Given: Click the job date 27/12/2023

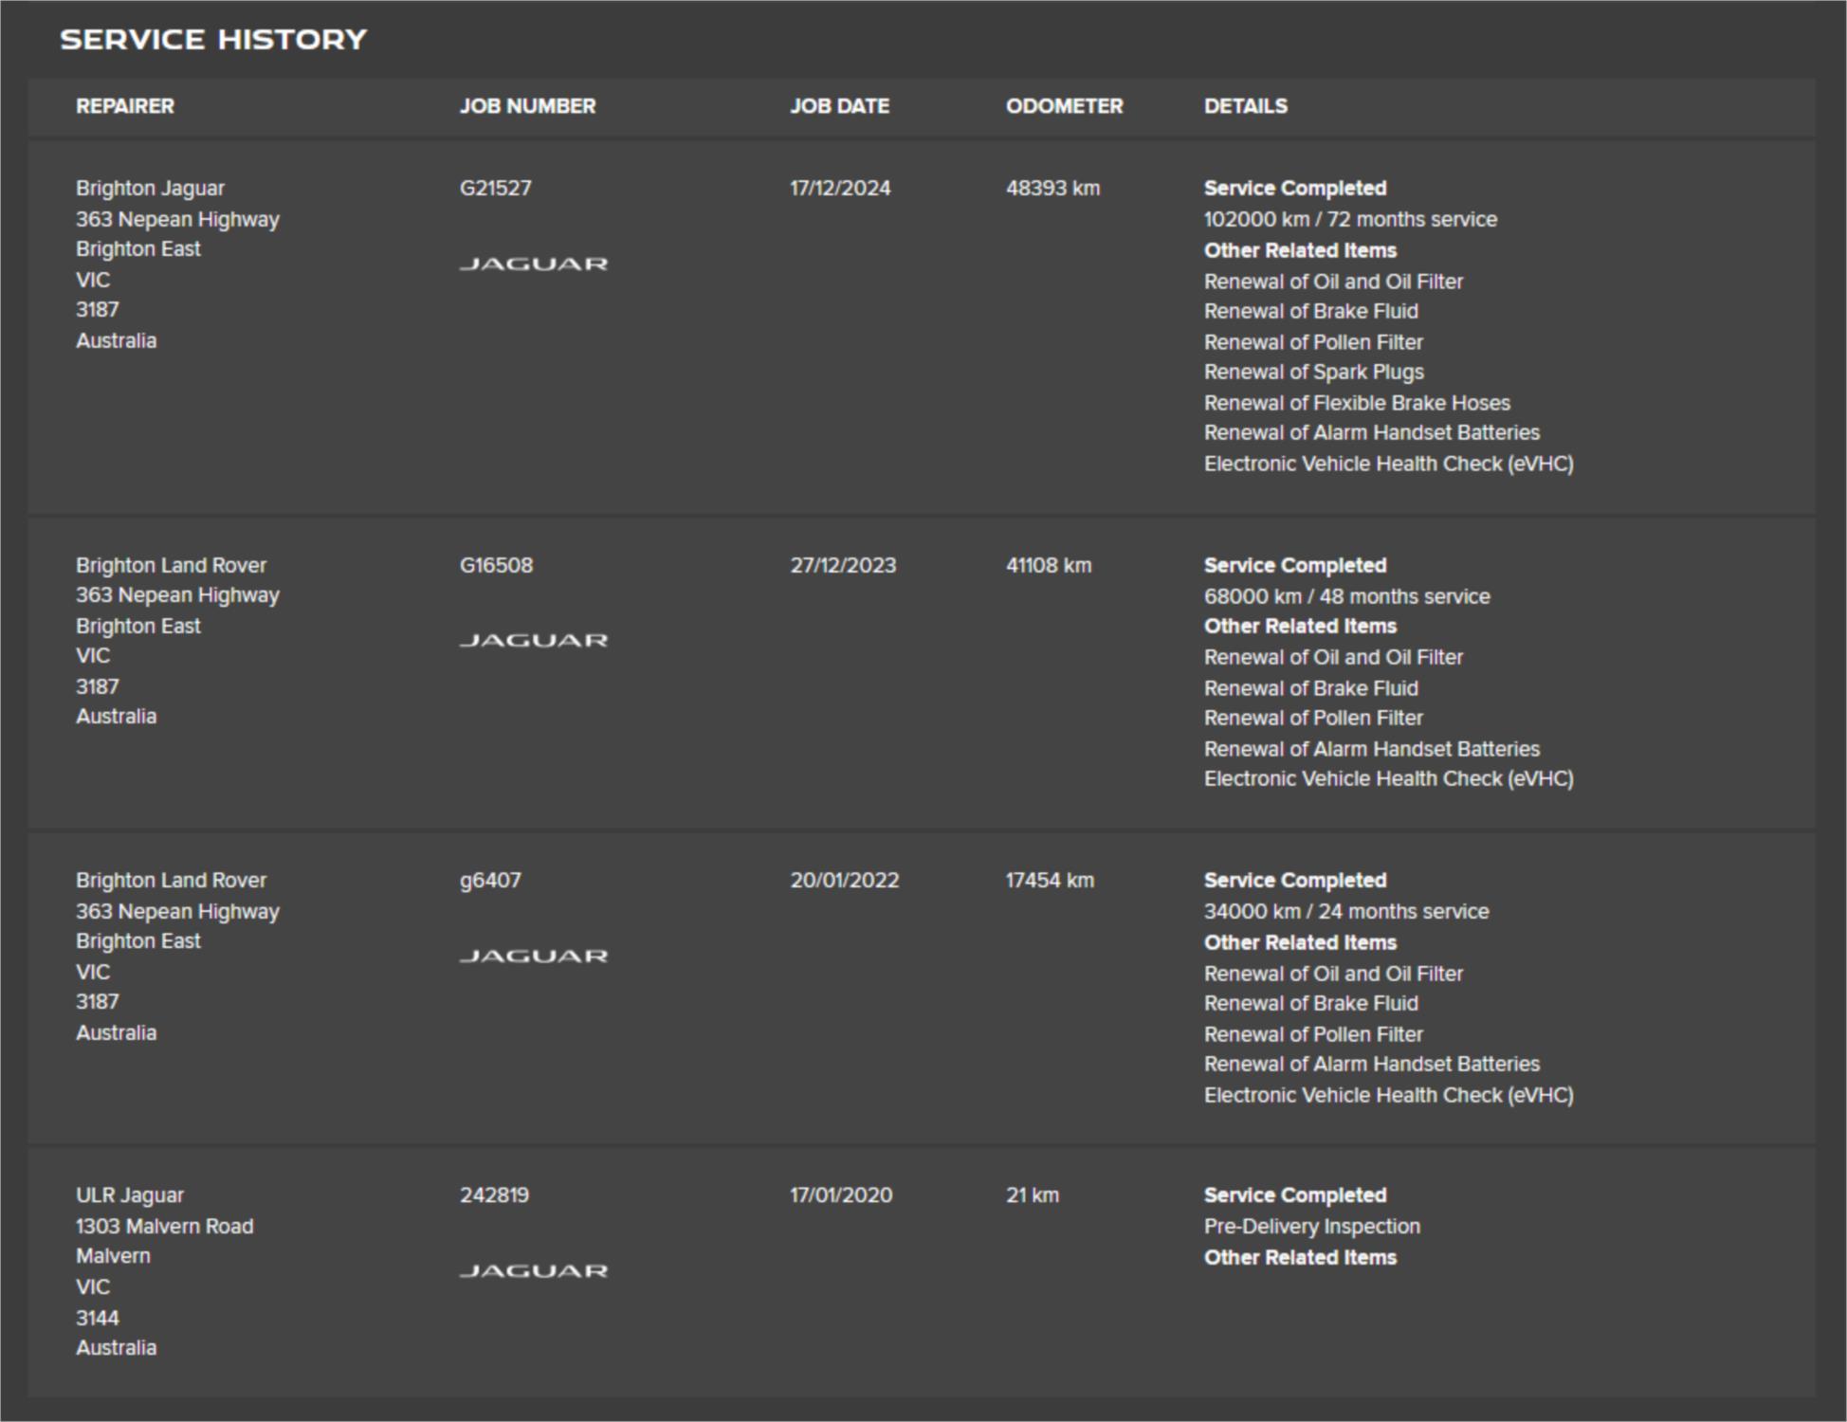Looking at the screenshot, I should (x=843, y=566).
